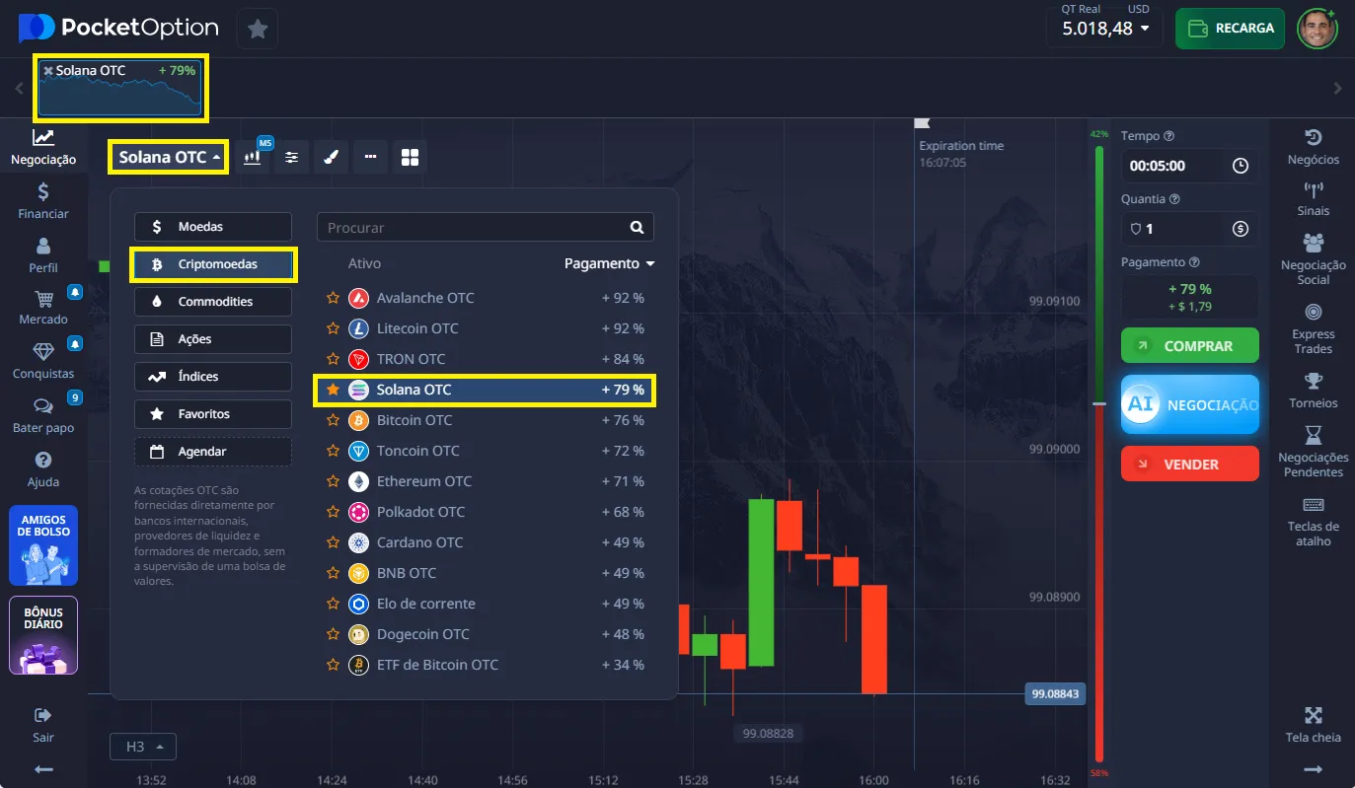Open the Sinais signals panel
1355x788 pixels.
point(1314,198)
